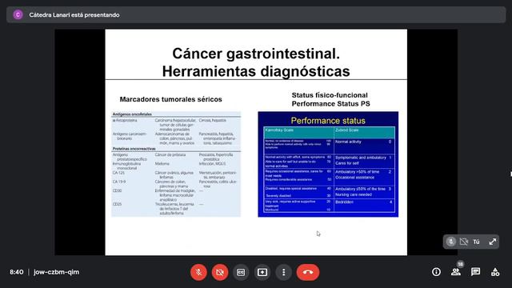The image size is (512, 288).
Task: Click the slide title 'Cáncer gastrointestinal'
Action: pos(256,54)
